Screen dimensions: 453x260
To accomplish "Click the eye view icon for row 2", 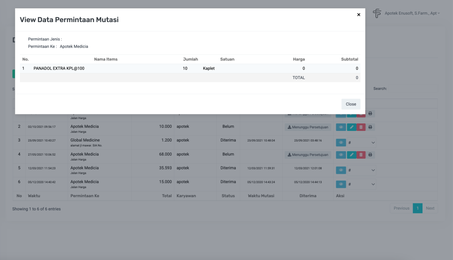I will pyautogui.click(x=341, y=127).
